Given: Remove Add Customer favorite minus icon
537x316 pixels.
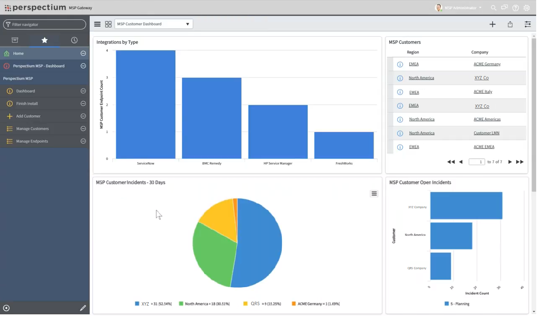Looking at the screenshot, I should tap(83, 116).
